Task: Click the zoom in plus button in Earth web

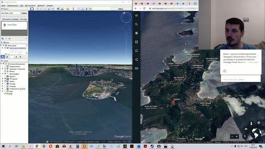Action: pyautogui.click(x=236, y=136)
